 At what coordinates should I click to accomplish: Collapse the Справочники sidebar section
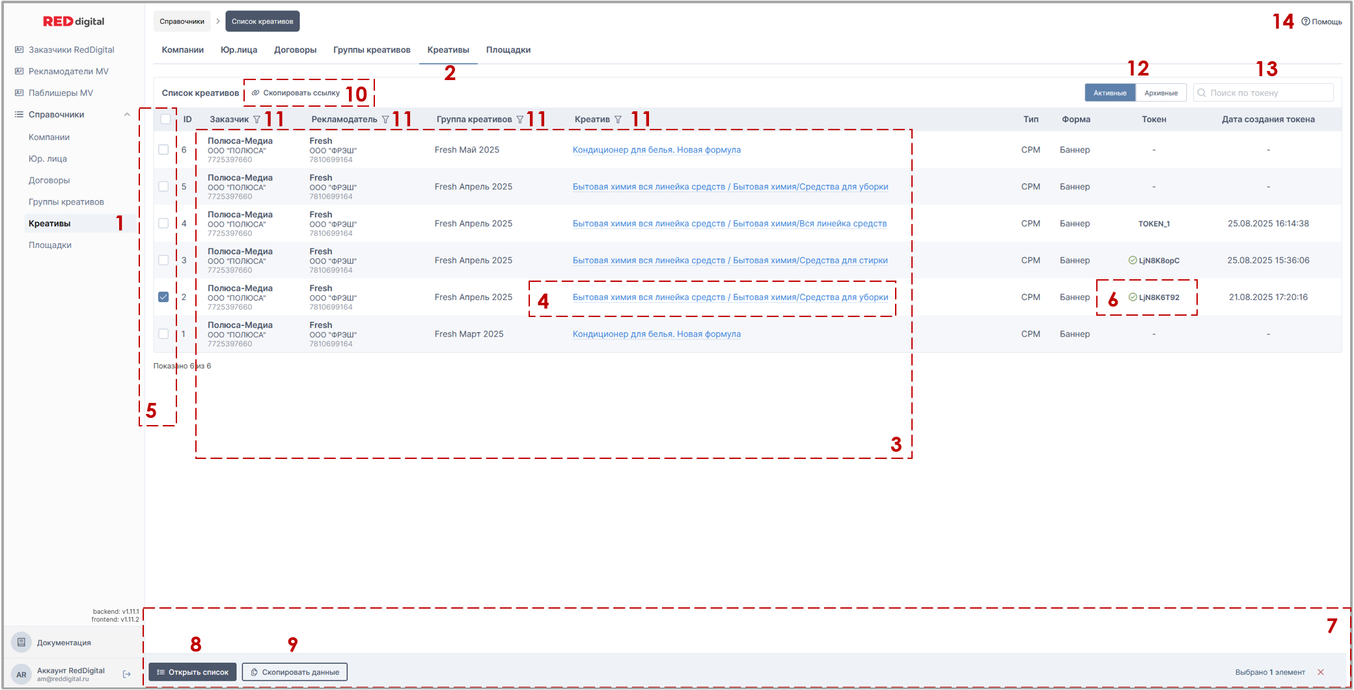127,115
